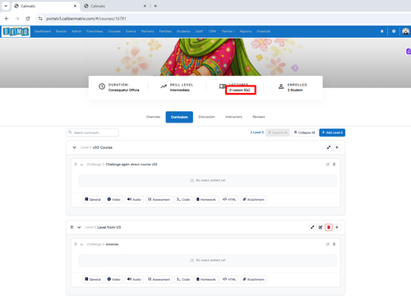The height and width of the screenshot is (302, 411).
Task: Collapse the Challenge again direct course chevron
Action: (x=81, y=165)
